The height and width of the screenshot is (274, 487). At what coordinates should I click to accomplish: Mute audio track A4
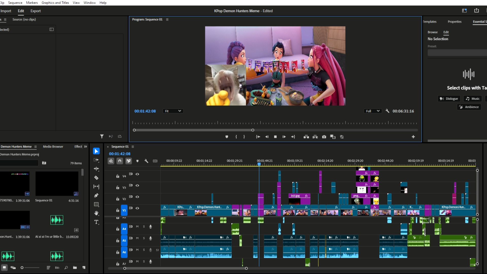click(x=137, y=227)
